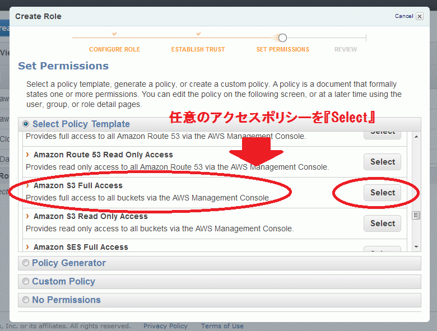Expand Amazon S3 Read Only Access details
This screenshot has width=437, height=331.
click(x=27, y=216)
